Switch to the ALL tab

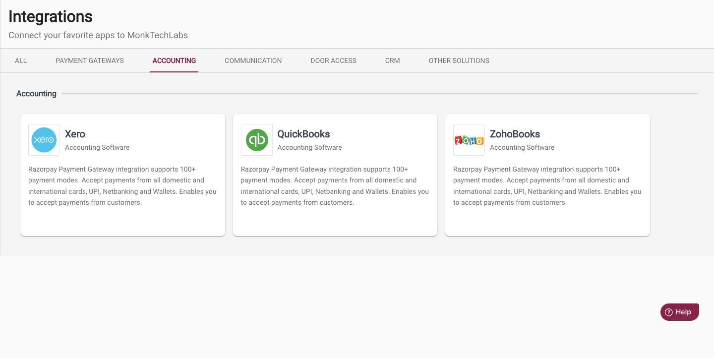pos(21,60)
